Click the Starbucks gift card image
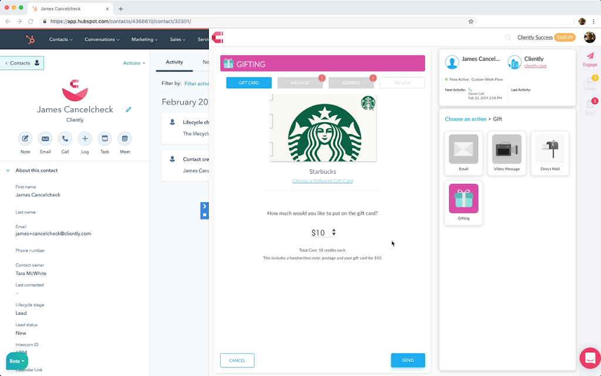The image size is (601, 376). coord(323,128)
